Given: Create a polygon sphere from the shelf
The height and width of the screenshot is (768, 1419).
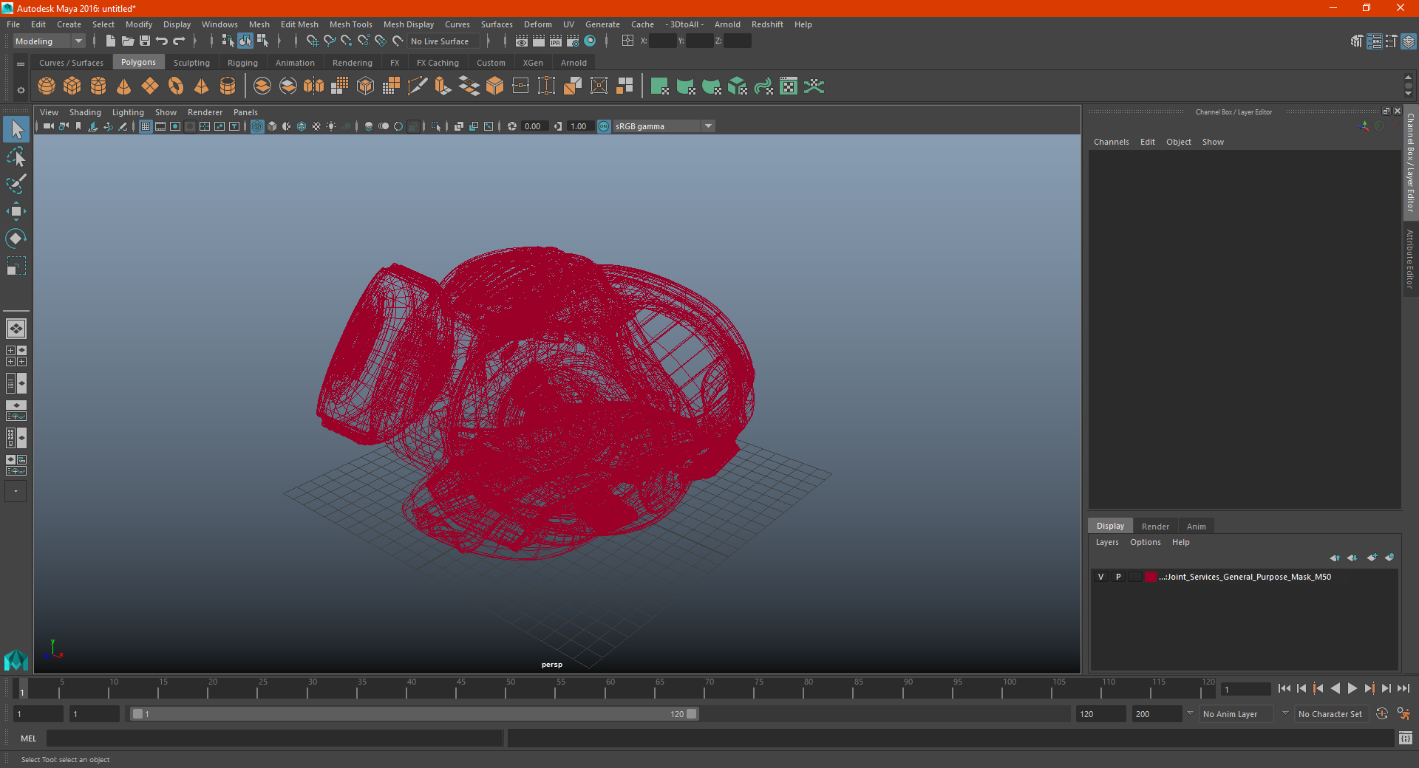Looking at the screenshot, I should click(x=47, y=86).
